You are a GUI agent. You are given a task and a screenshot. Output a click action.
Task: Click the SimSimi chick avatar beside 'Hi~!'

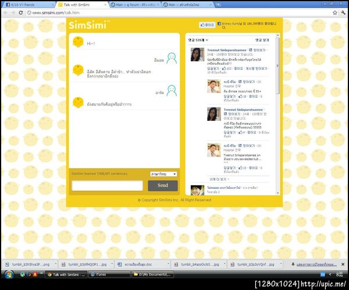[x=78, y=42]
